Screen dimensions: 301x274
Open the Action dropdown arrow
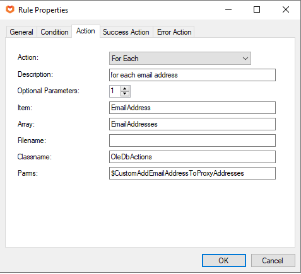[245, 59]
